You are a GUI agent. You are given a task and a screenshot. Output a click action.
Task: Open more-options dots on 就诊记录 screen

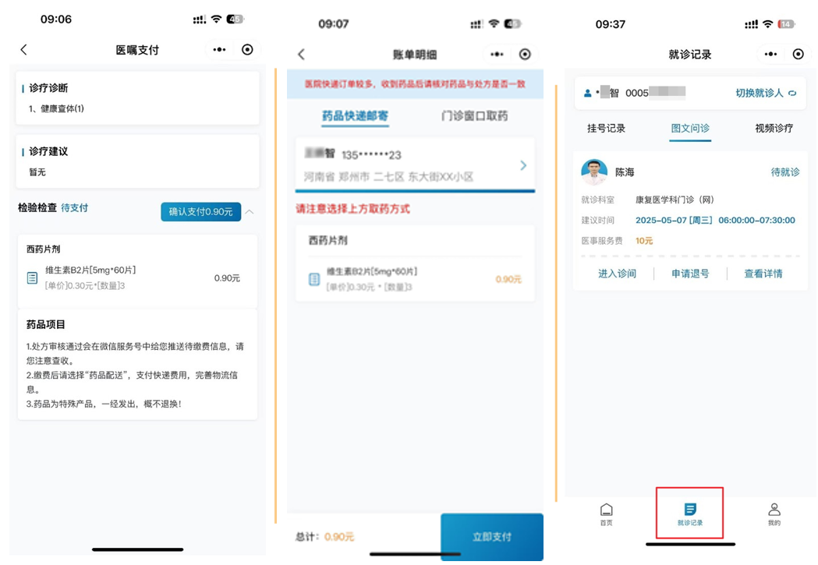pyautogui.click(x=770, y=55)
